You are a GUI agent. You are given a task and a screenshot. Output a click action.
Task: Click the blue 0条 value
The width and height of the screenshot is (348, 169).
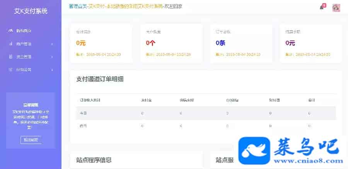(220, 43)
